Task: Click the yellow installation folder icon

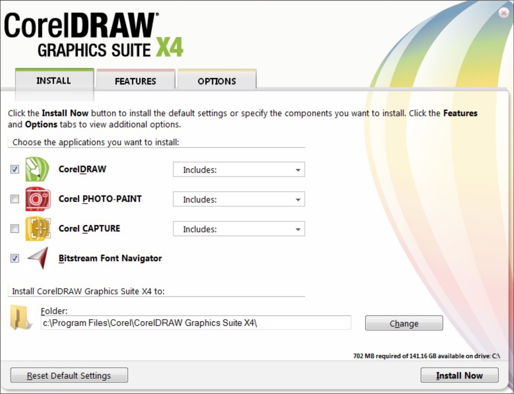Action: coord(19,321)
